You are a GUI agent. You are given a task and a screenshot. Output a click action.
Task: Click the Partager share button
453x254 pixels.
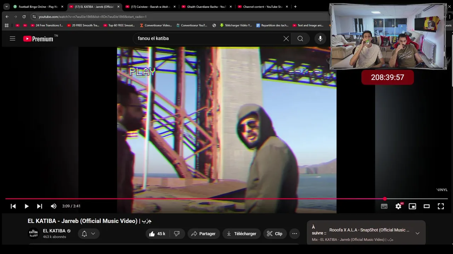(203, 234)
